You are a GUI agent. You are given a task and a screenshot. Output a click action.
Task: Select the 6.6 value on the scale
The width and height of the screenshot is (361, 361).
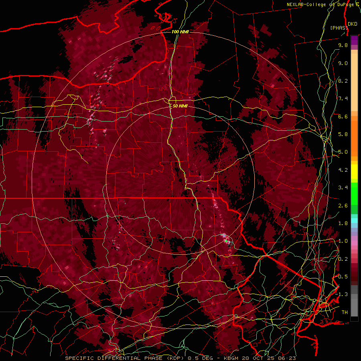click(x=343, y=116)
